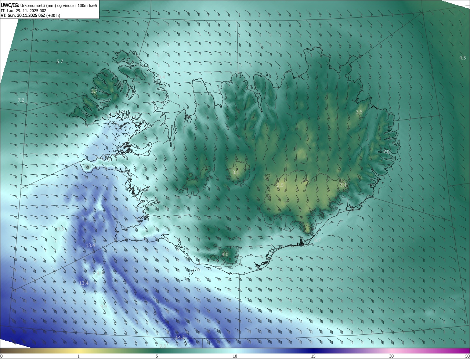Click the map value label "4.5"
The height and width of the screenshot is (359, 470).
[463, 58]
